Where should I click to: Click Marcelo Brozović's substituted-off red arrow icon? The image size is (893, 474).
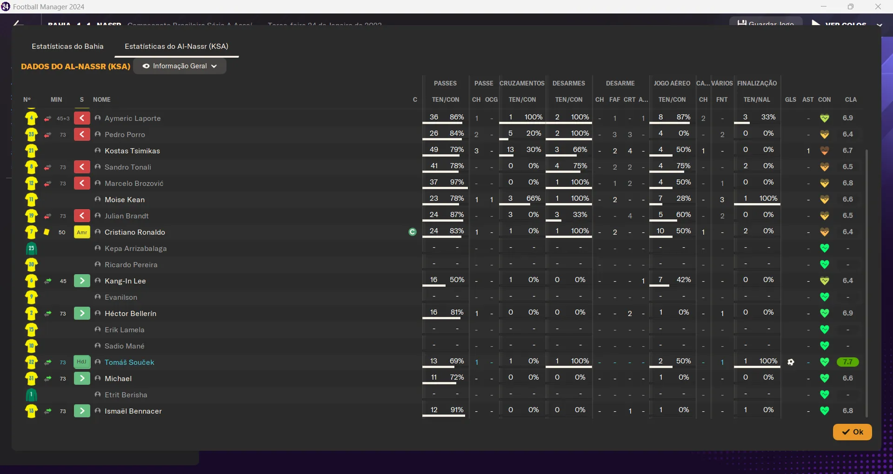point(82,183)
